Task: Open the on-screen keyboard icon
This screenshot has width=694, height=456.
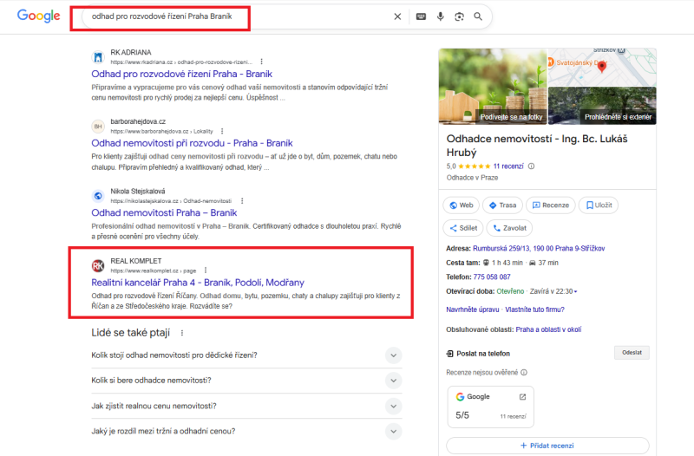Action: (421, 16)
